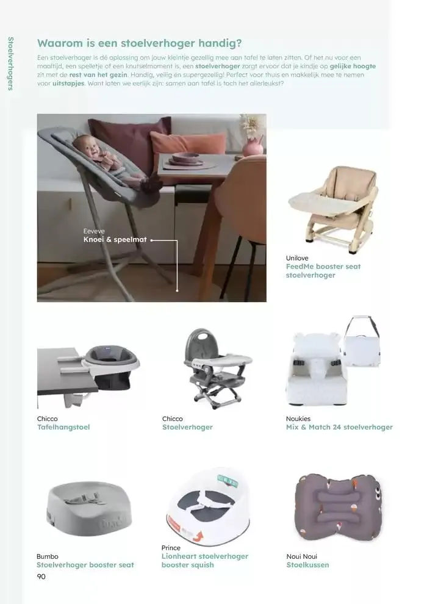Click the page number 90
Image resolution: width=427 pixels, height=604 pixels.
click(41, 577)
